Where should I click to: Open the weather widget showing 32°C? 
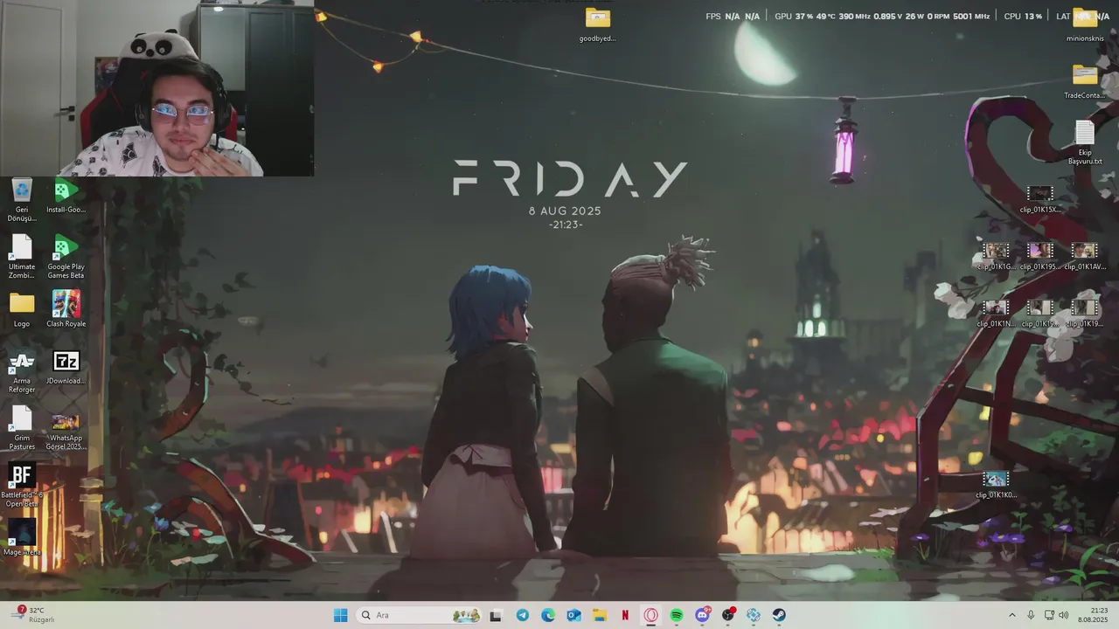34,615
